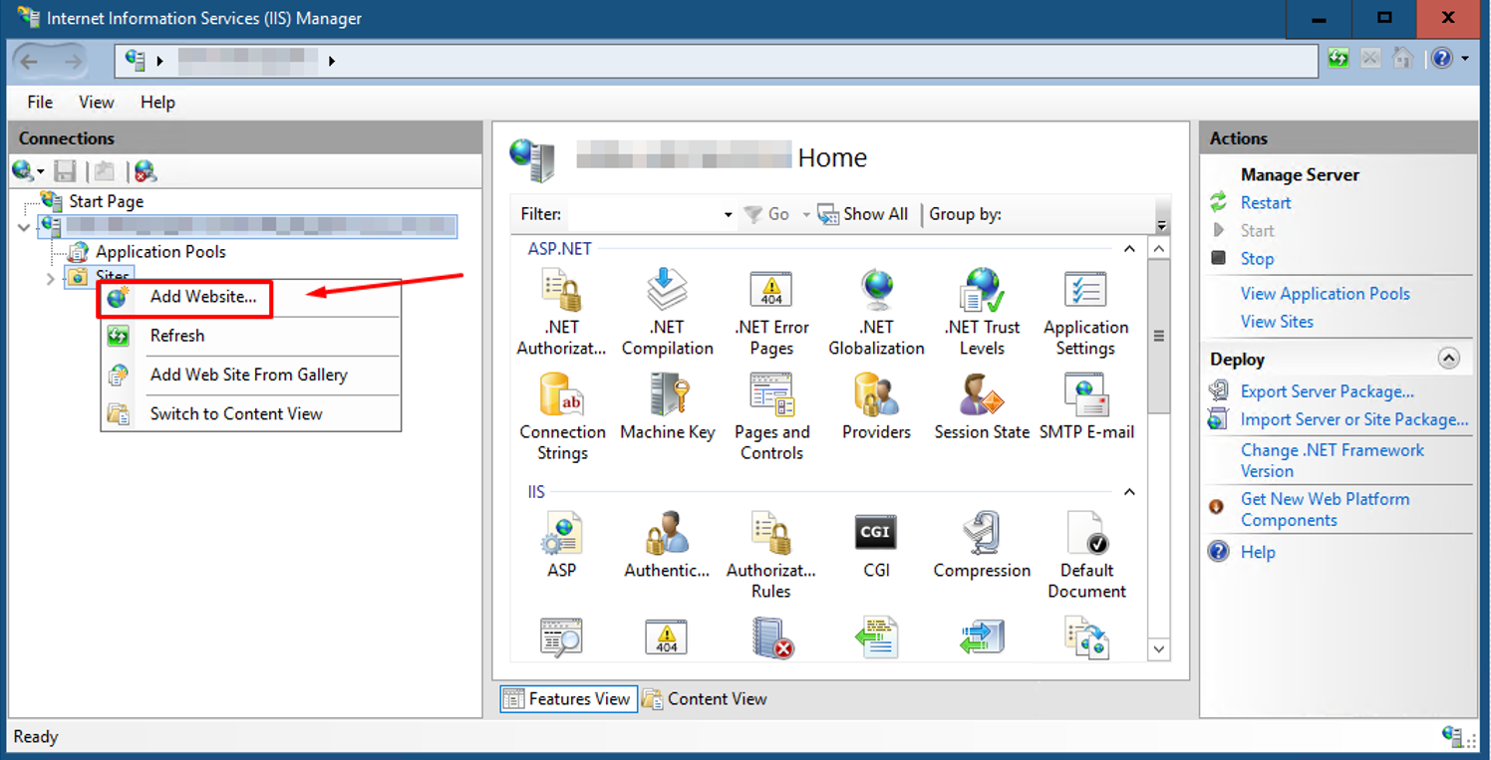Click Export Server Package... link

[x=1327, y=391]
